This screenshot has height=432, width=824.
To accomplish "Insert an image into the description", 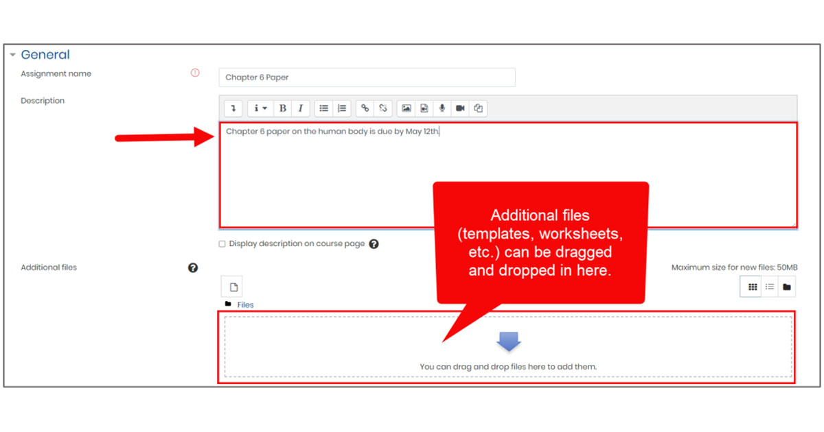I will pos(407,108).
